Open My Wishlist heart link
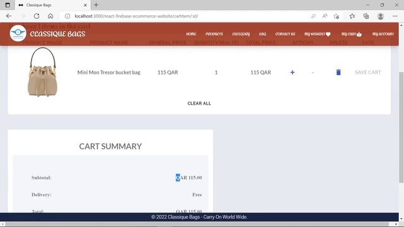404x227 pixels. pos(318,34)
